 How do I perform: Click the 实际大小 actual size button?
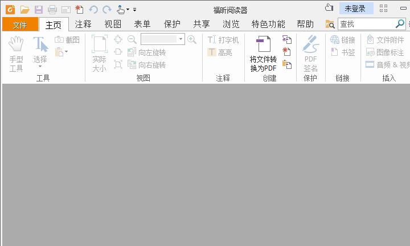(99, 54)
